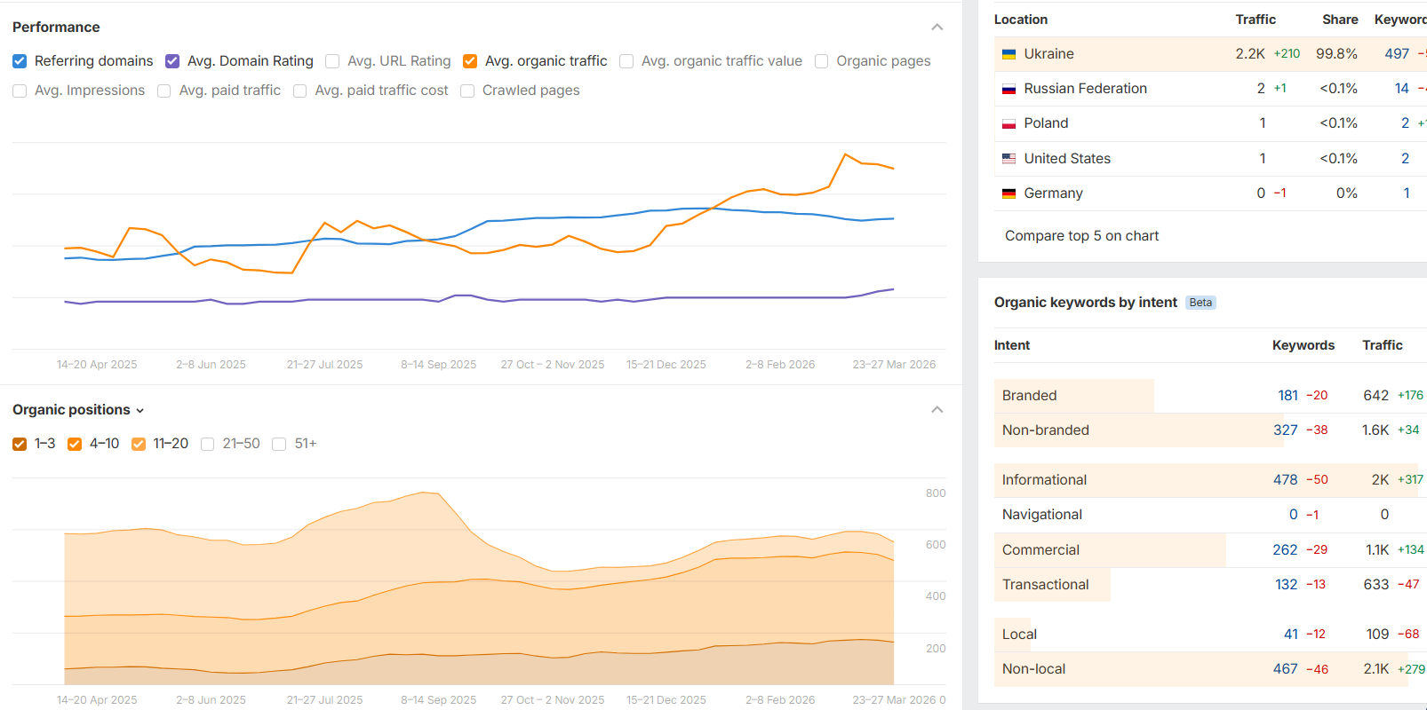Collapse the Performance section chevron
The image size is (1427, 710).
937,28
